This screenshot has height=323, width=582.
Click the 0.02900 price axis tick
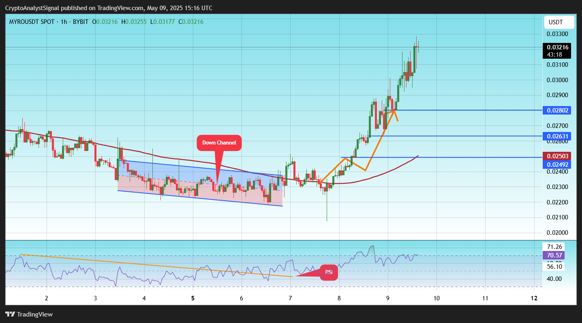click(x=558, y=96)
